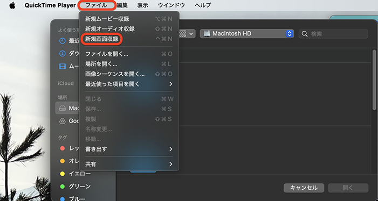Select 画像シーケンスを開く... menu item
The width and height of the screenshot is (378, 201).
(129, 74)
